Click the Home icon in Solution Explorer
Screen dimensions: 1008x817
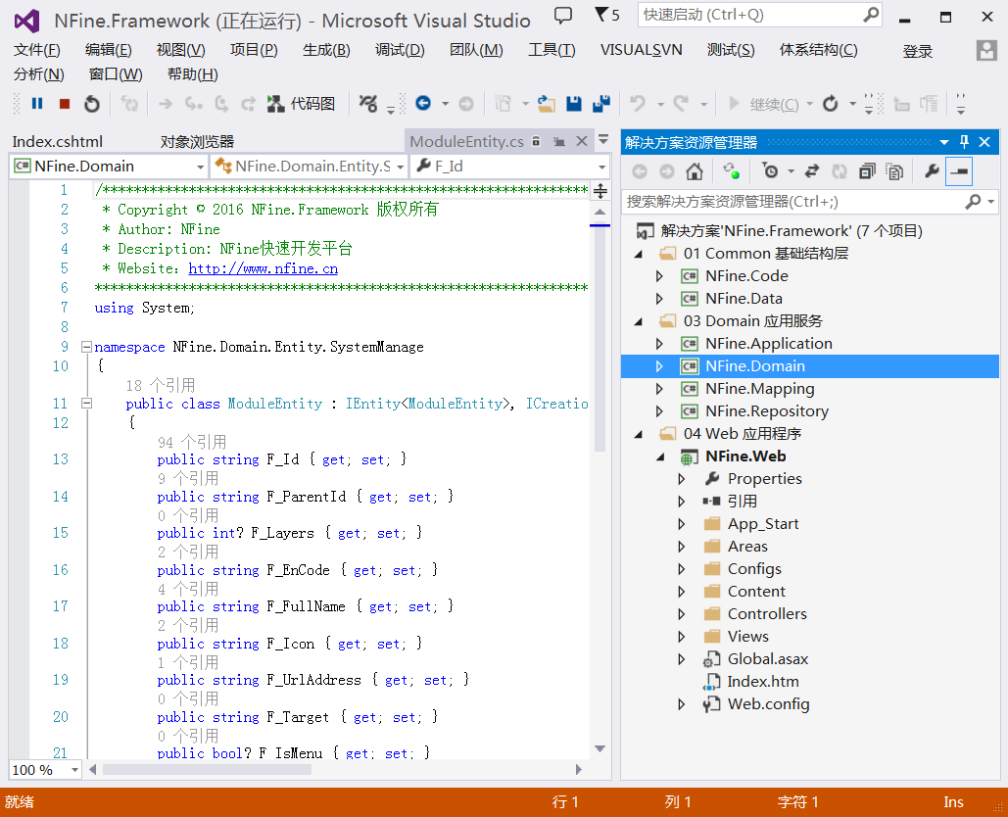tap(695, 171)
